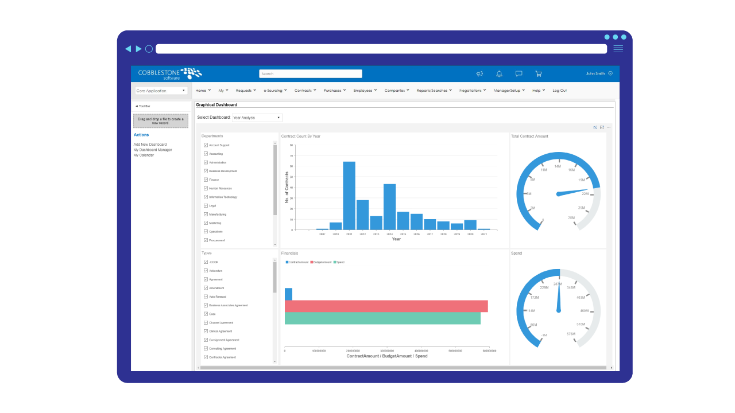Expand the Requests menu
Screen dimensions: 735x413
[x=246, y=91]
